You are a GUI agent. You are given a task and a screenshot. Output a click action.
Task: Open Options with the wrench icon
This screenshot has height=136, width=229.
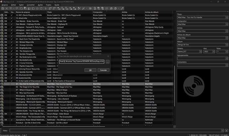point(122,8)
